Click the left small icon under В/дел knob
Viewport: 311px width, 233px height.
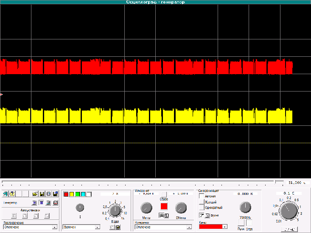click(x=112, y=227)
